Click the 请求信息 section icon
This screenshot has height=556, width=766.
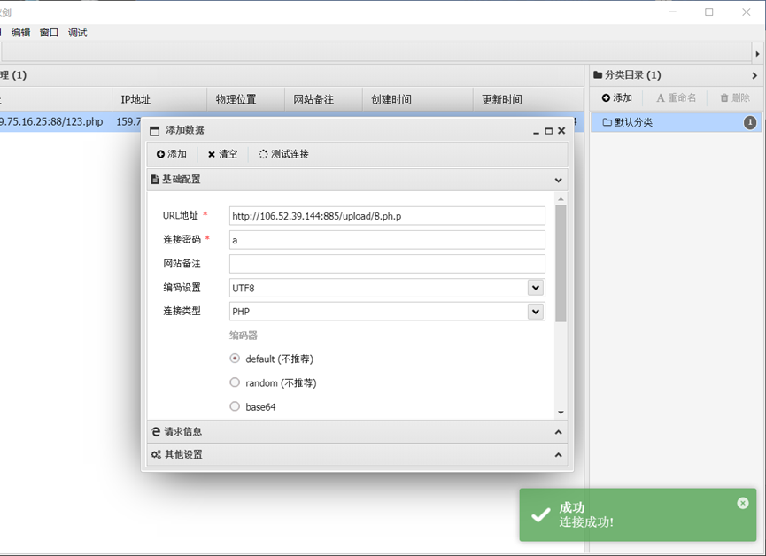pos(156,432)
